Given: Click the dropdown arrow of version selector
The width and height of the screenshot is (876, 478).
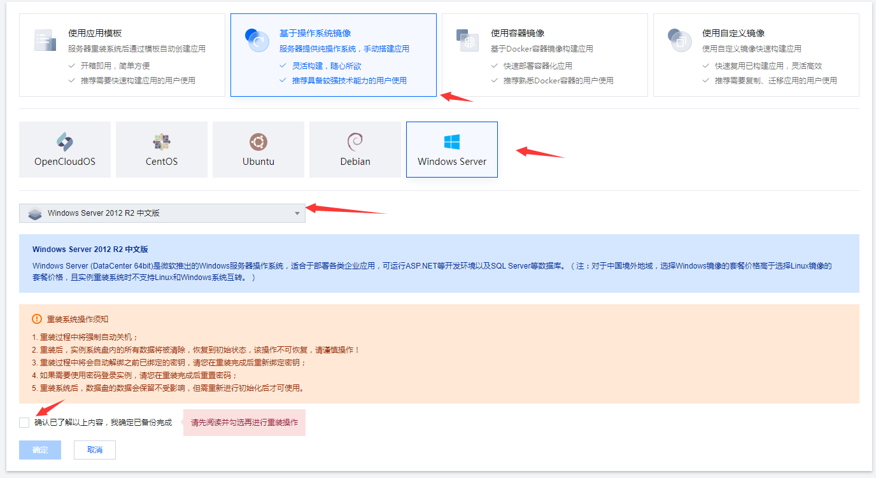Looking at the screenshot, I should point(297,214).
